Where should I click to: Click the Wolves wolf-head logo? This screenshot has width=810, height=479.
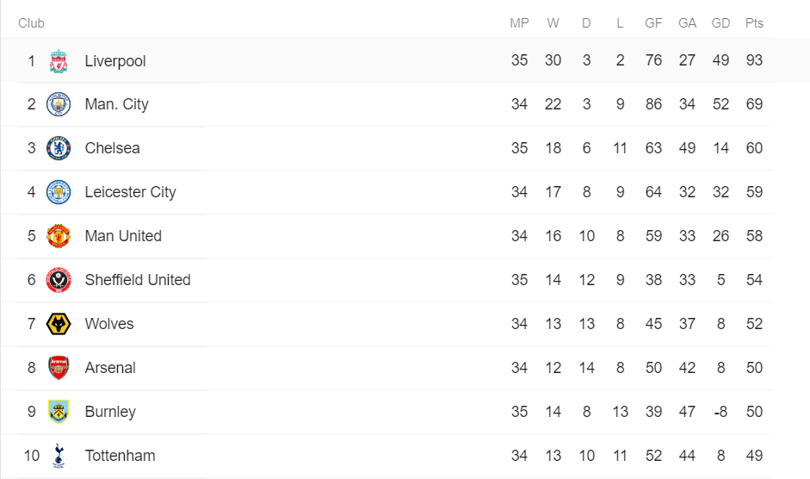59,324
